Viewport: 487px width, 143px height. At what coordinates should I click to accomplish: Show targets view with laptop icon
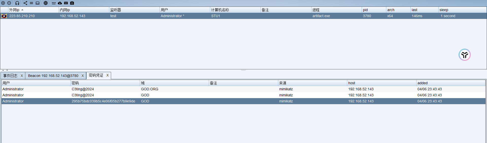38,3
